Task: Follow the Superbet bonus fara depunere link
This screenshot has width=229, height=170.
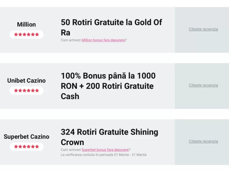Action: point(105,150)
